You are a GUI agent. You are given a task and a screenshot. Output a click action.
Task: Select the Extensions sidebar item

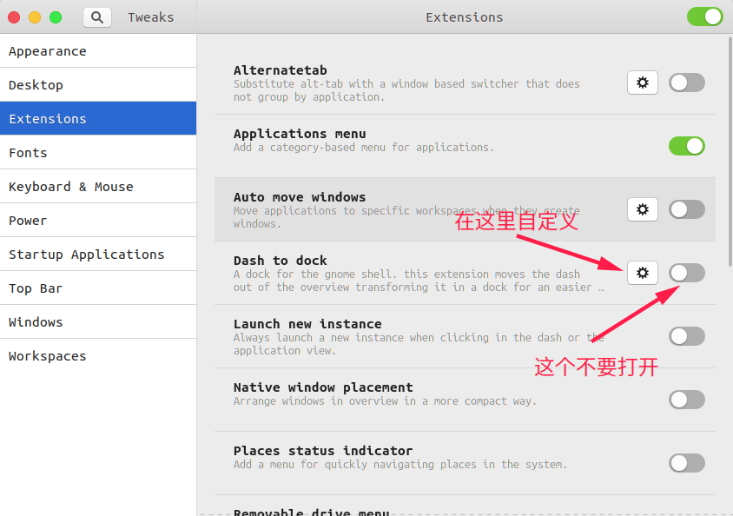pos(98,119)
